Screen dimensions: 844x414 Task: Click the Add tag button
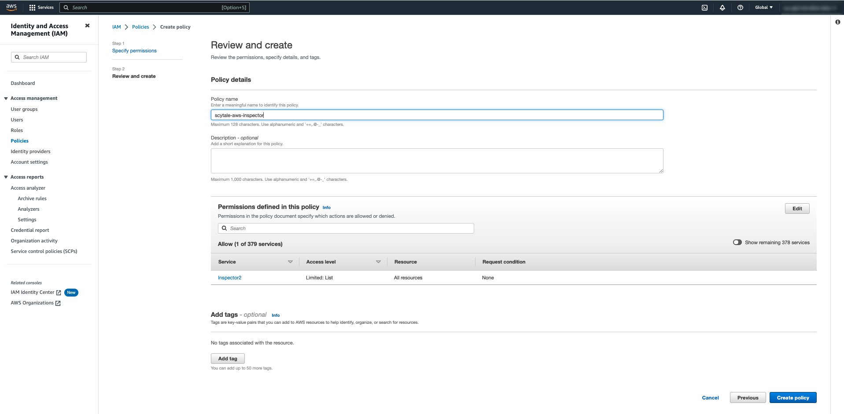[x=228, y=359]
